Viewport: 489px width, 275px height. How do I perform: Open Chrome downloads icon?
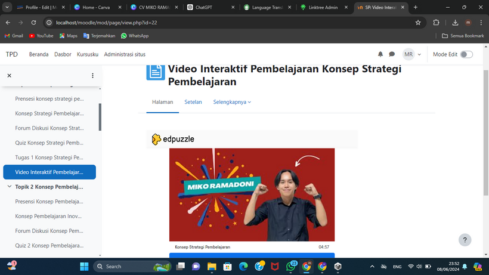click(x=455, y=22)
